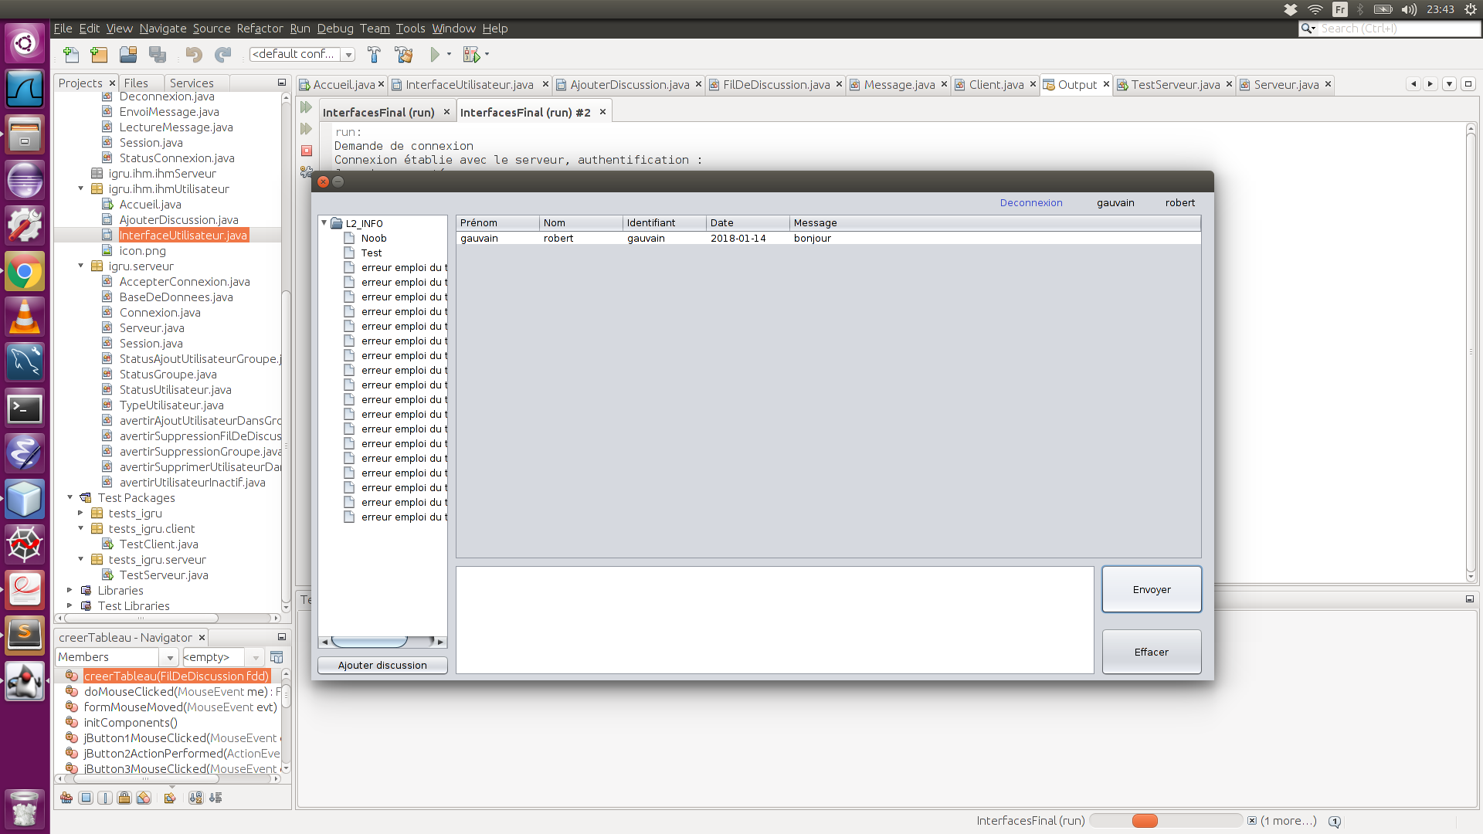
Task: Open VLC media player from dock
Action: coord(25,317)
